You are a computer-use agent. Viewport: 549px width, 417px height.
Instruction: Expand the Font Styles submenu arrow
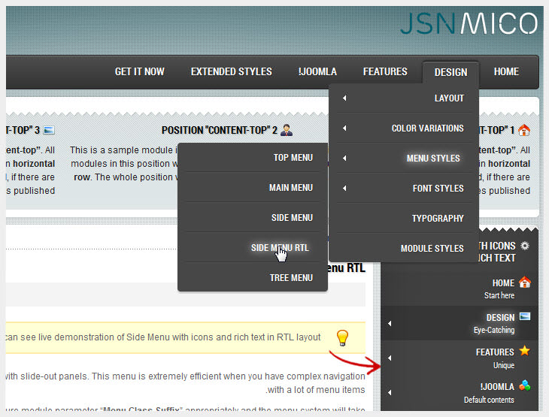(344, 189)
